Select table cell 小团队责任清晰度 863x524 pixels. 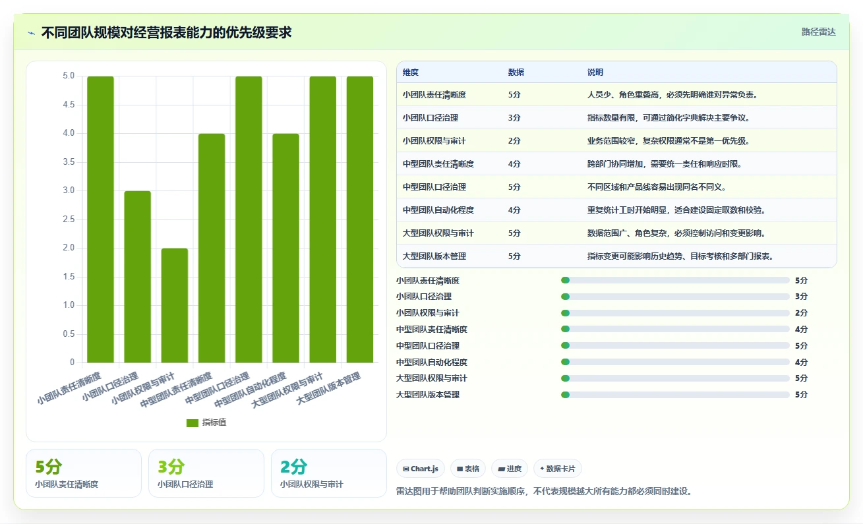434,95
